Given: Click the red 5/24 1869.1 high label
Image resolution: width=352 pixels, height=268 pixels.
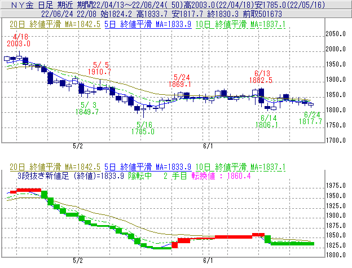Looking at the screenshot, I should [x=180, y=81].
